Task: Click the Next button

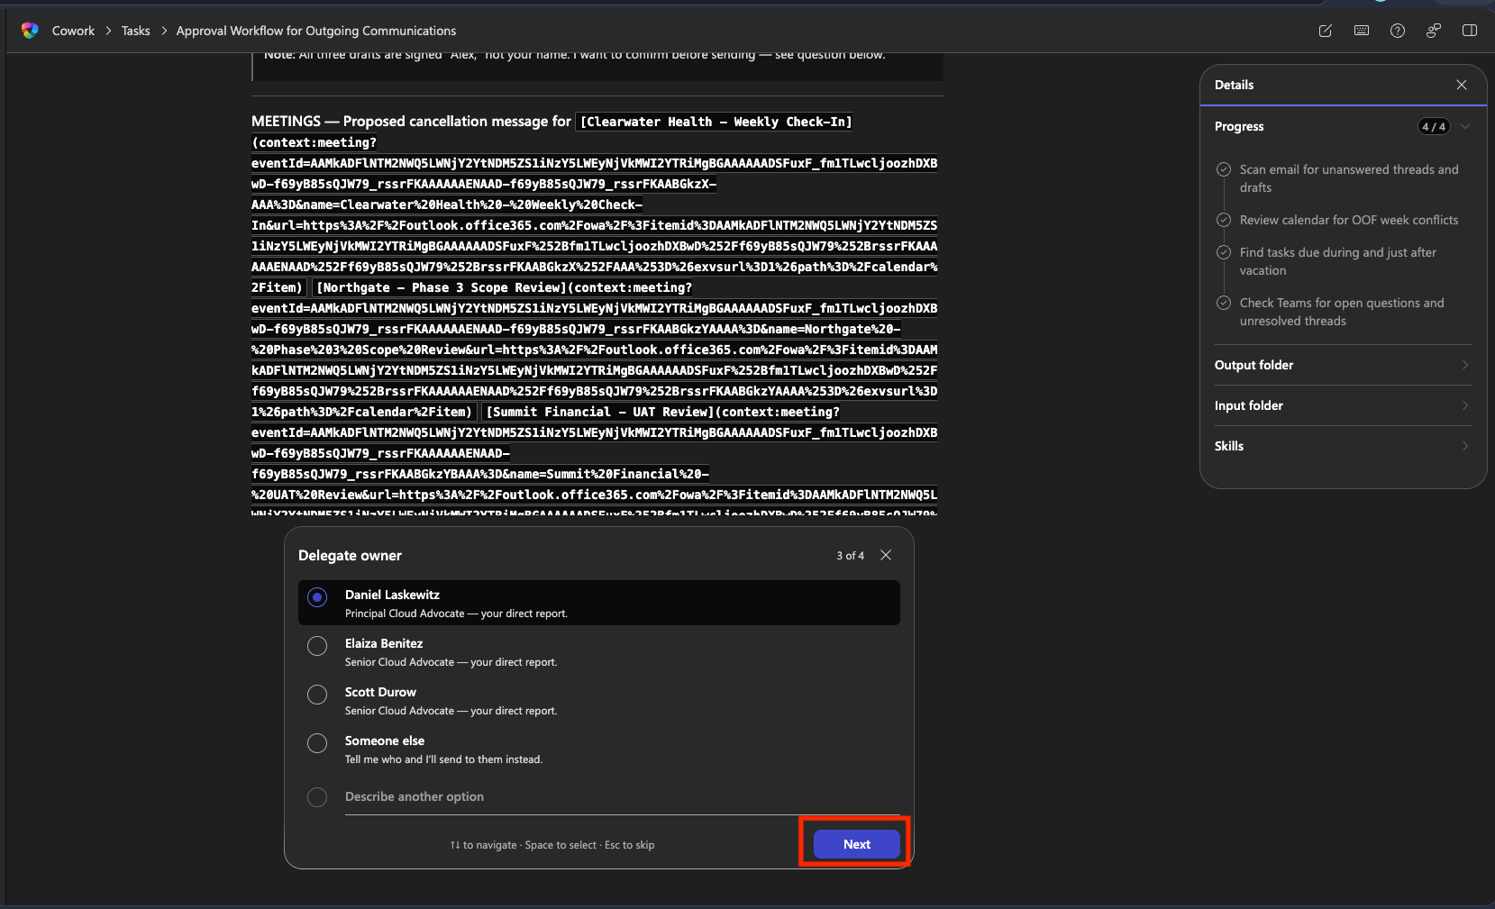Action: 856,844
